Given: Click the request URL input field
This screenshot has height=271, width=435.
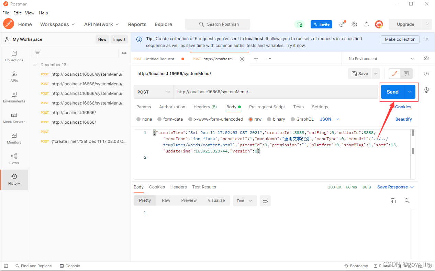Looking at the screenshot, I should [x=276, y=92].
